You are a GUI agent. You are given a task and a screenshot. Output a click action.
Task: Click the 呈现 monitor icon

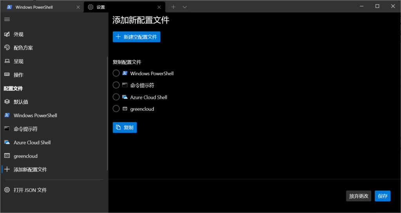(x=7, y=61)
